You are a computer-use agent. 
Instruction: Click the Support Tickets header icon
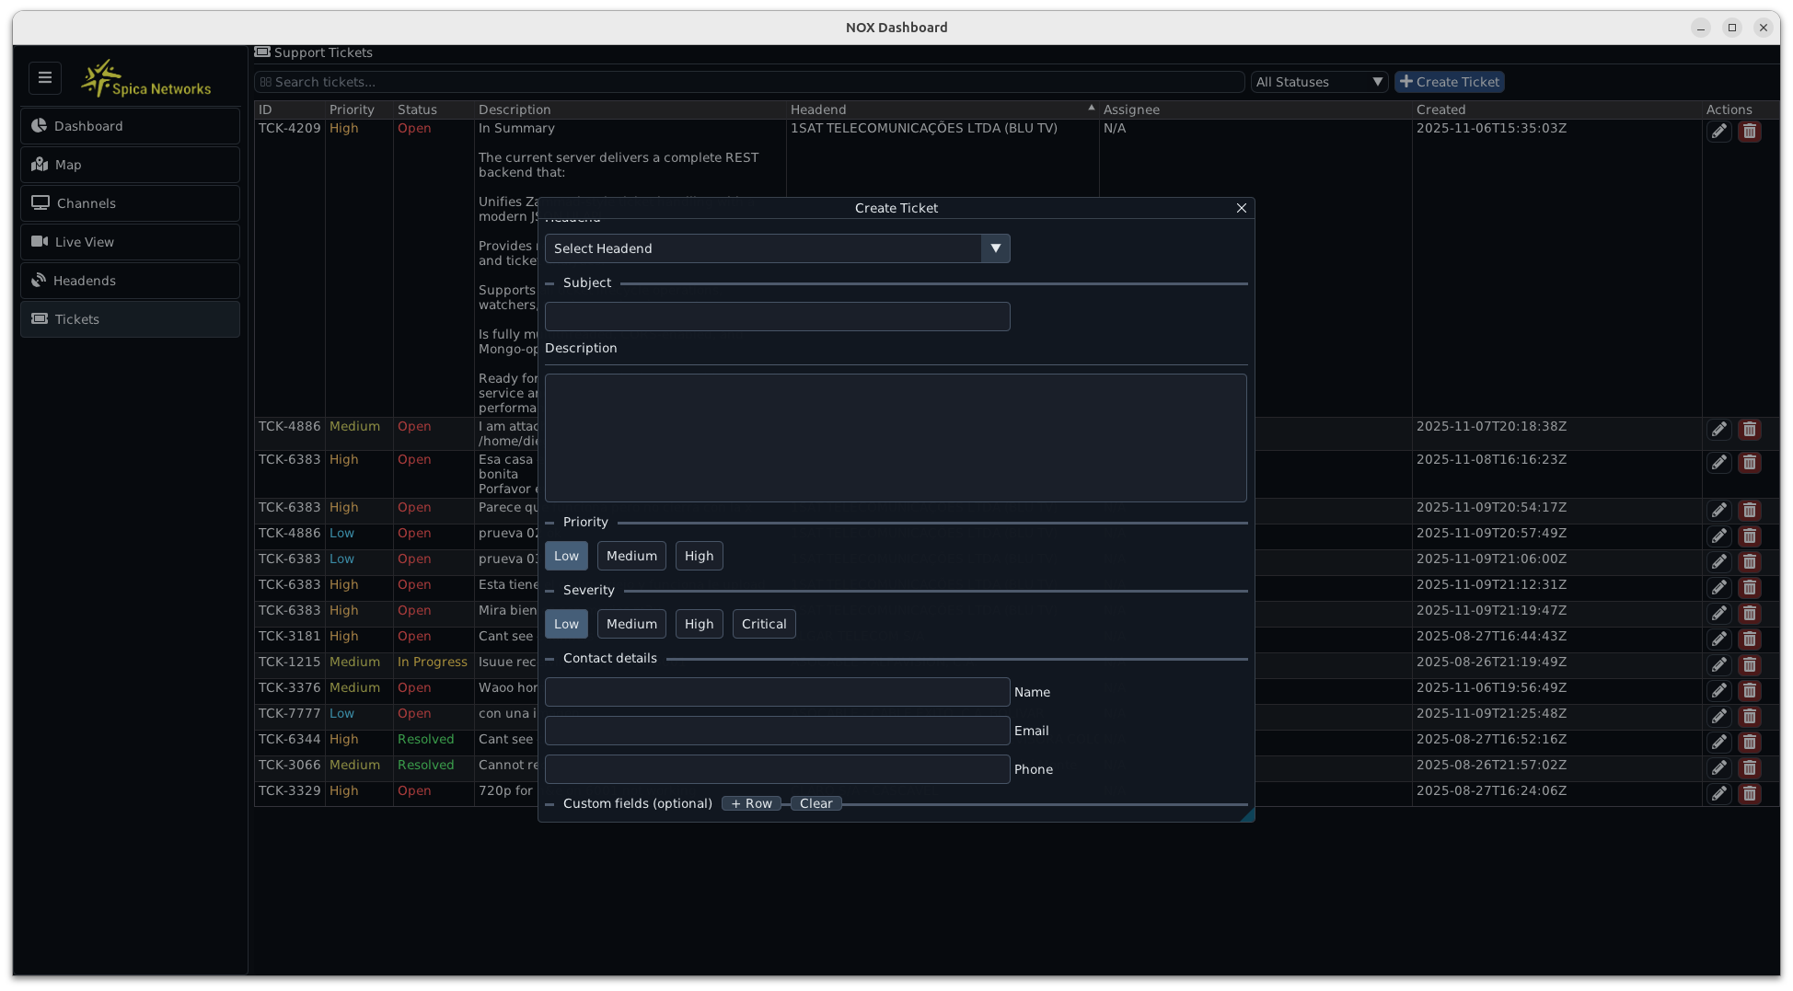[262, 52]
